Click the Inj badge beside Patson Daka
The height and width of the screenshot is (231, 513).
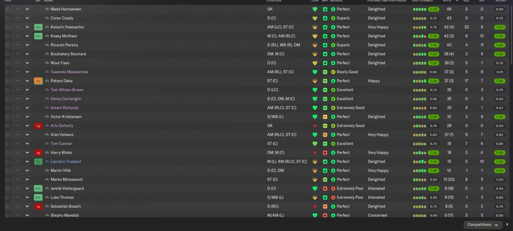(38, 81)
